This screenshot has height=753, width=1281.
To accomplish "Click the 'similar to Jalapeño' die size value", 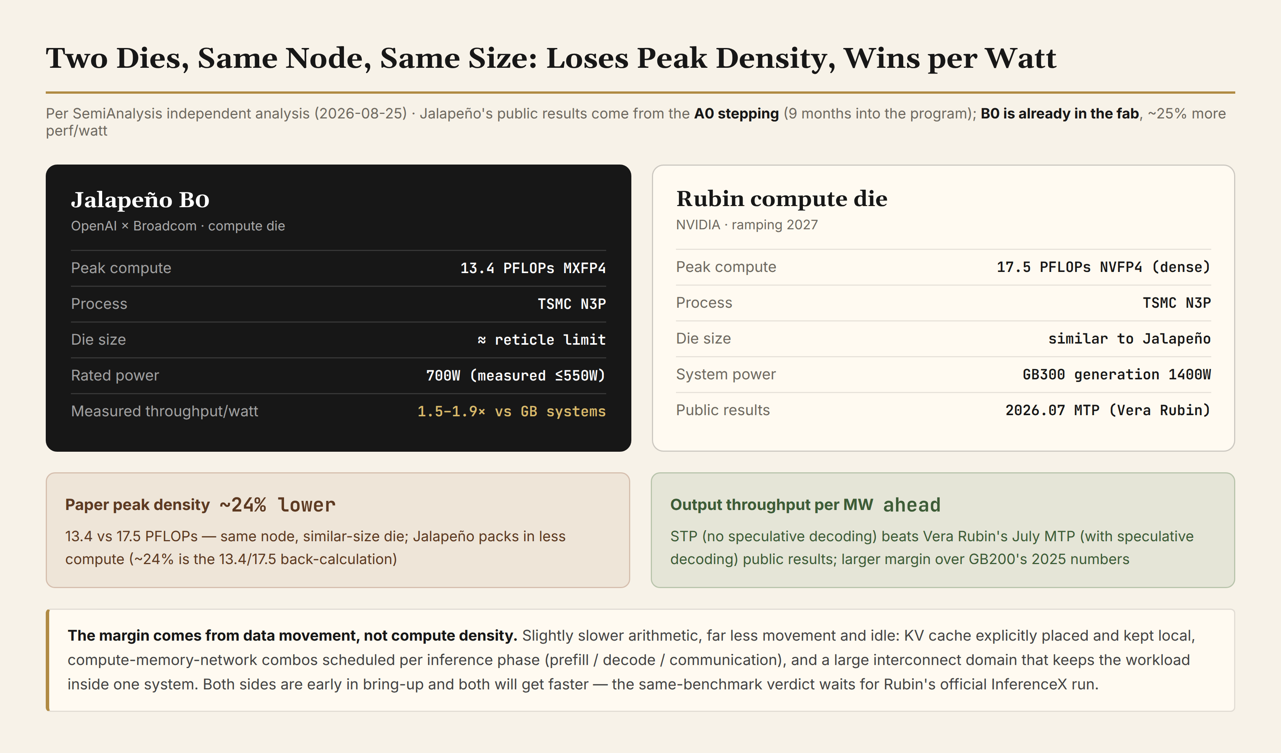I will 1129,339.
